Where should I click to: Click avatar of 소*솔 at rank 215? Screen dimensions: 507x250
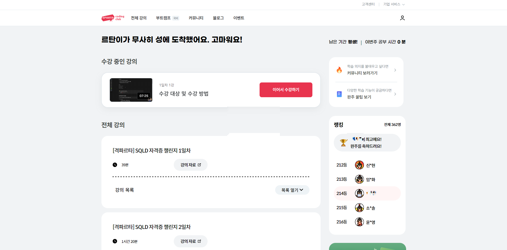(x=359, y=208)
